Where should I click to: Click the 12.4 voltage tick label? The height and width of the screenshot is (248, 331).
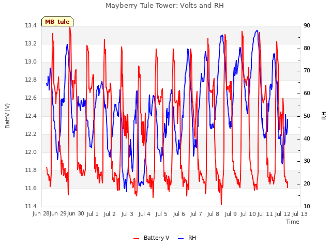[31, 116]
